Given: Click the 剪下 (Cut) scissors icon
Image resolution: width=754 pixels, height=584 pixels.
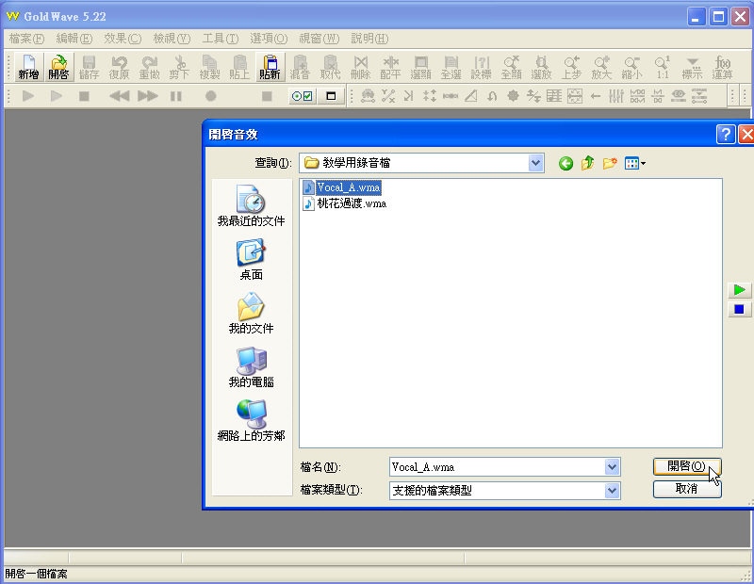Looking at the screenshot, I should tap(179, 67).
